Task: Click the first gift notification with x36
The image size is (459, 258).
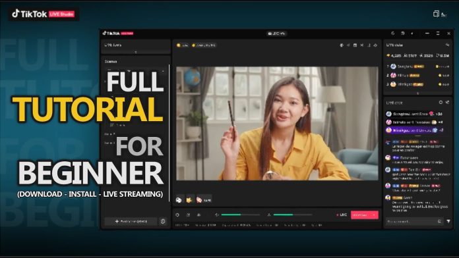Action: [415, 114]
